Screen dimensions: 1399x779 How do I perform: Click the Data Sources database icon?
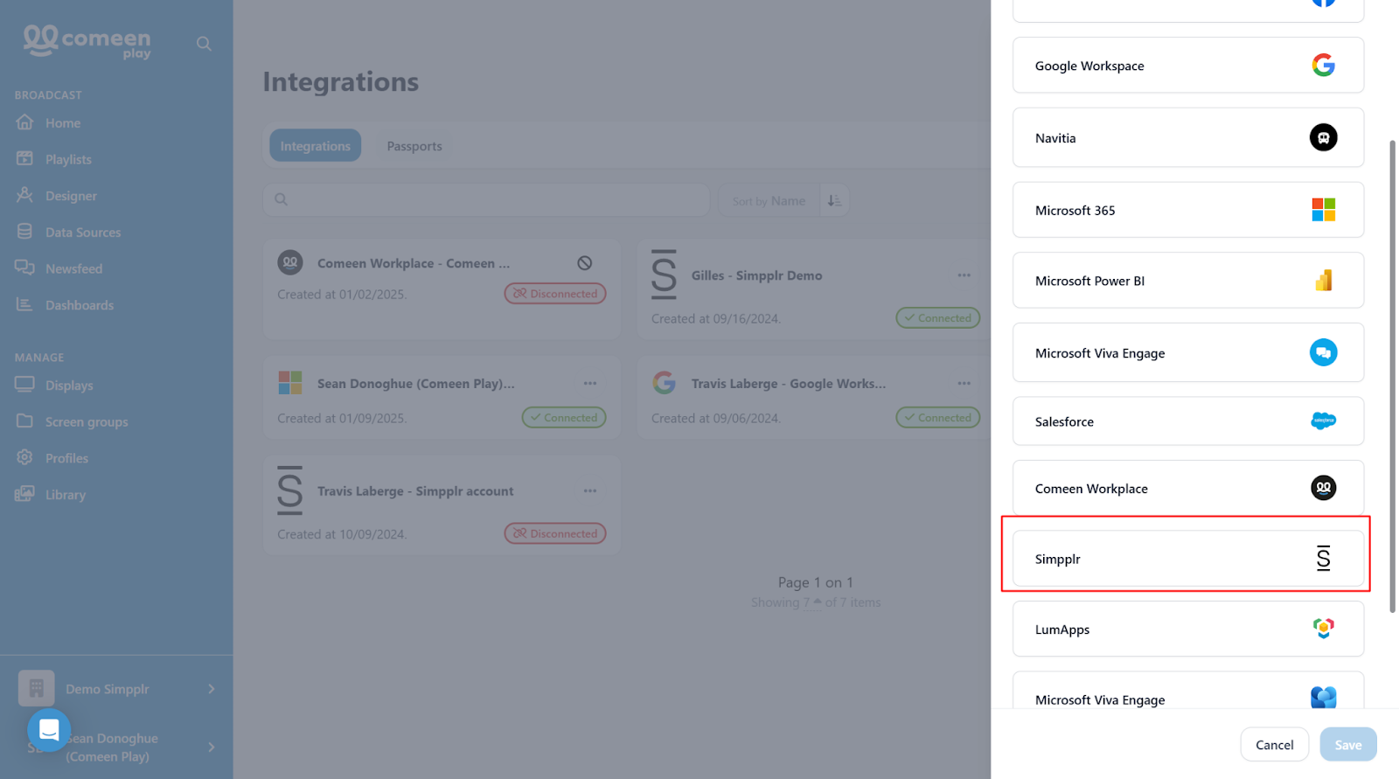24,232
